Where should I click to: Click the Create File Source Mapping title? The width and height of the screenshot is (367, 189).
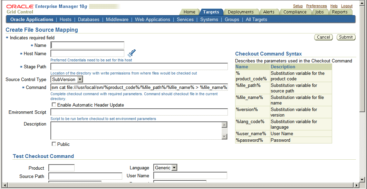[42, 30]
